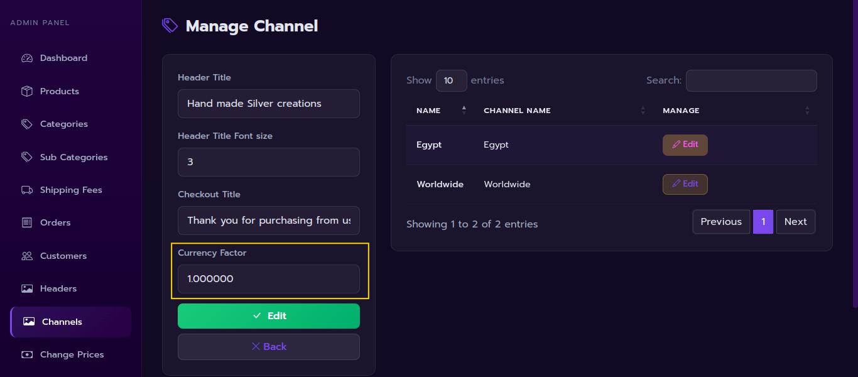Focus the Checkout Title input field

point(269,221)
